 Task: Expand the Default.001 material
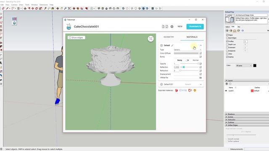201,84
